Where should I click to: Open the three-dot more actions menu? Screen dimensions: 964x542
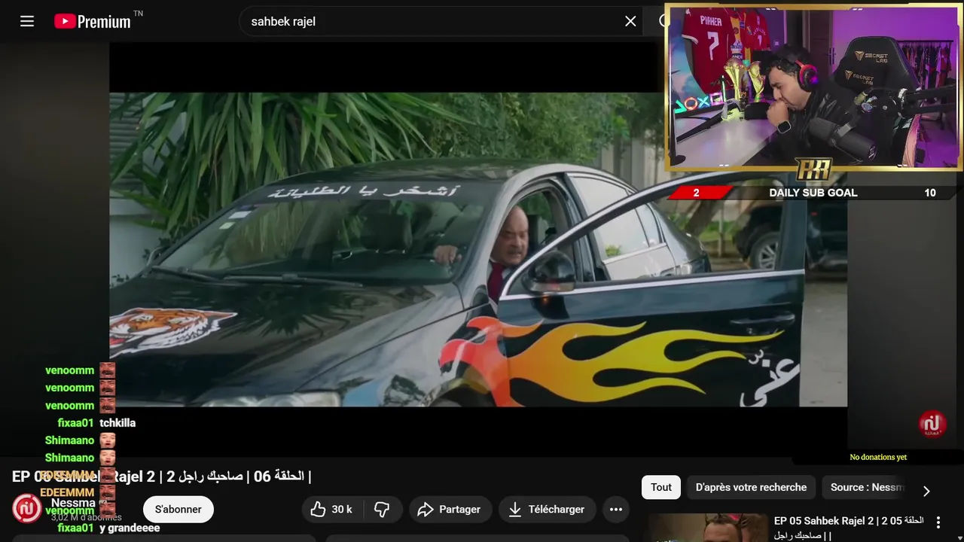tap(615, 510)
